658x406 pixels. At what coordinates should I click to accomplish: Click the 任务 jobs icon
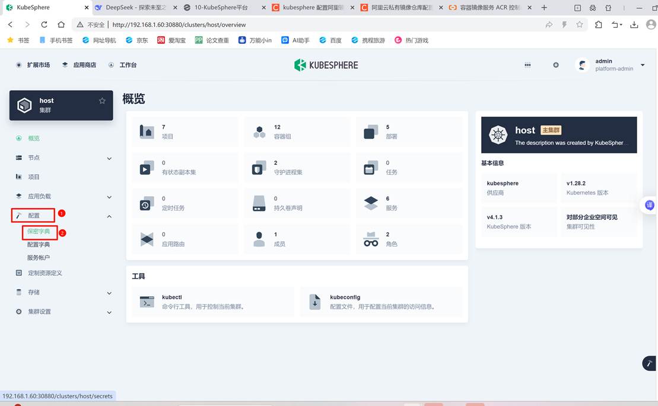click(x=371, y=167)
